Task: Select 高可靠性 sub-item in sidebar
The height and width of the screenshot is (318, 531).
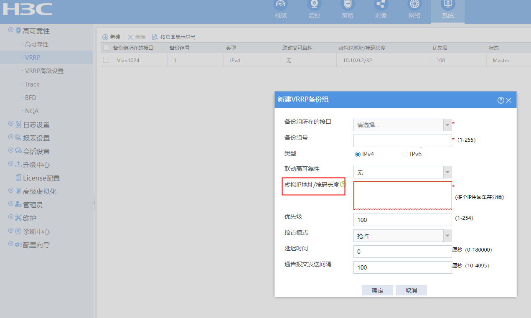Action: coord(37,44)
